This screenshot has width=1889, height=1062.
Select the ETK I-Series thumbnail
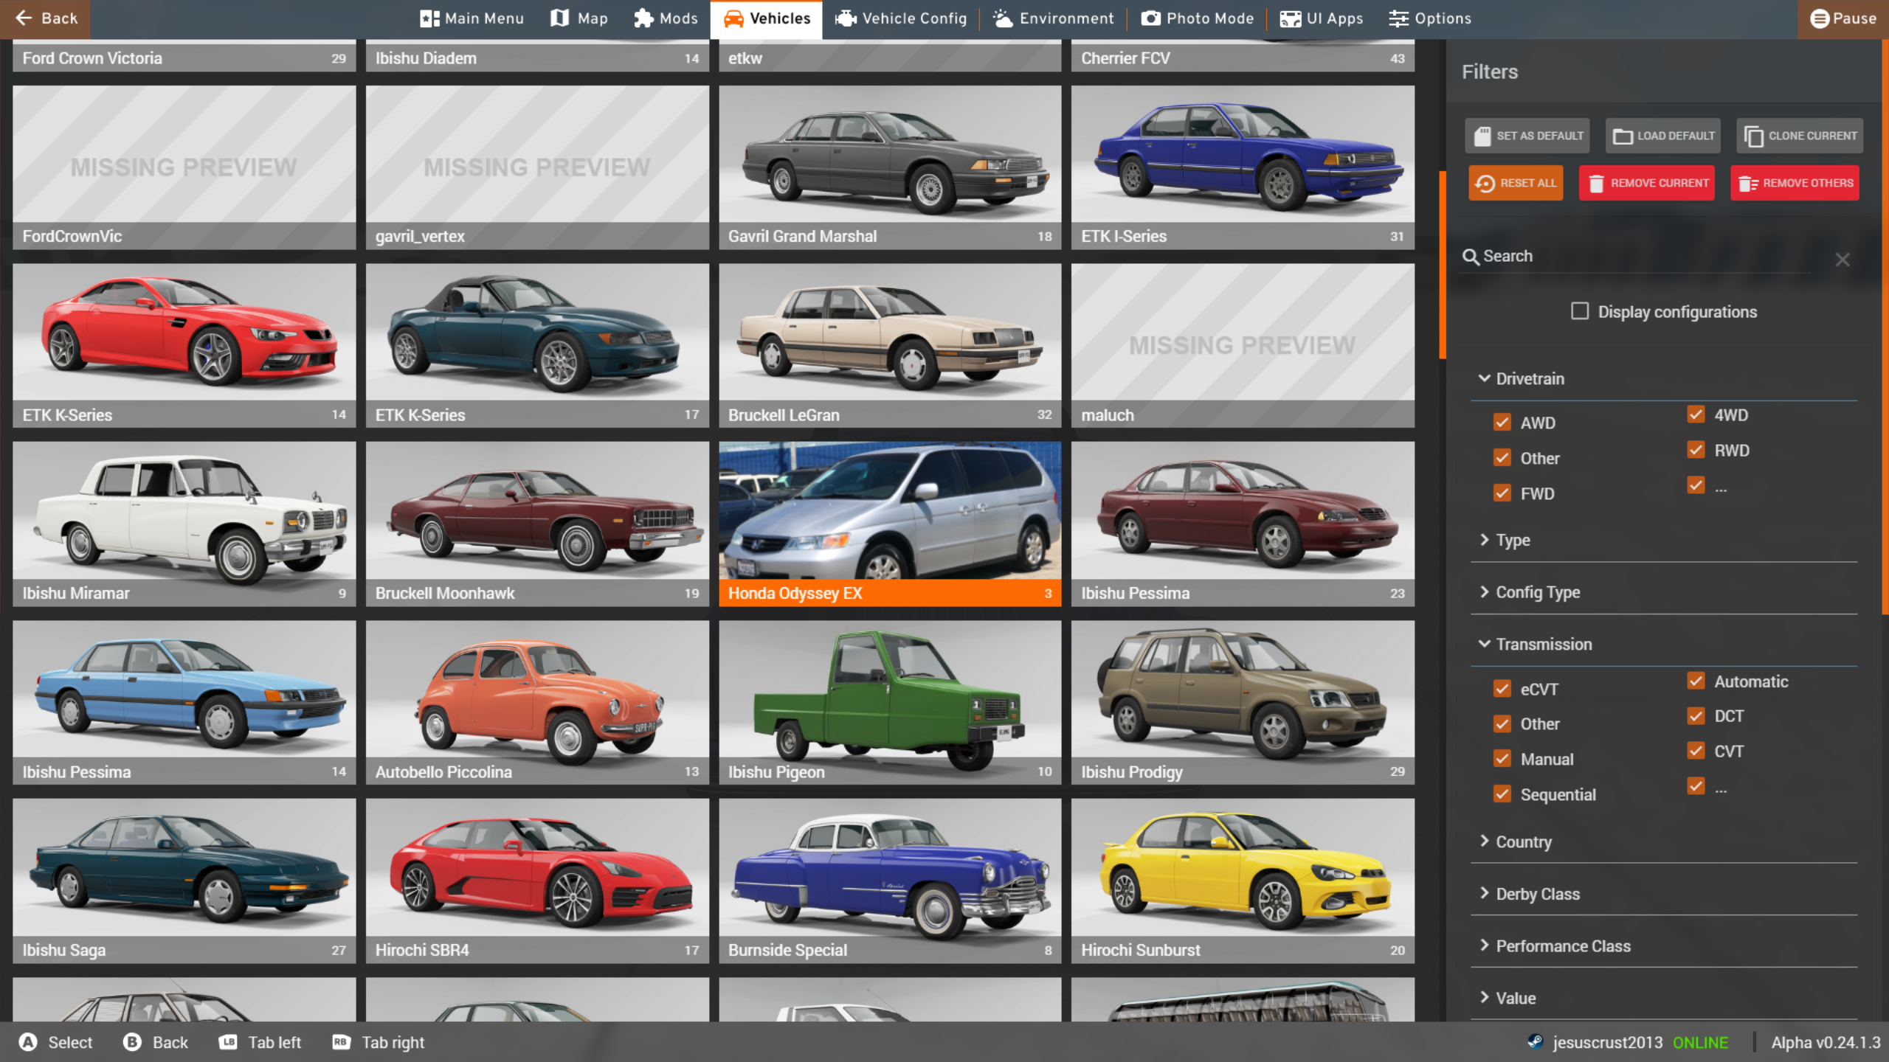1243,167
